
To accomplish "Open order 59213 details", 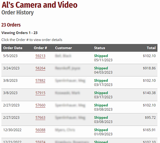I will [40, 56].
